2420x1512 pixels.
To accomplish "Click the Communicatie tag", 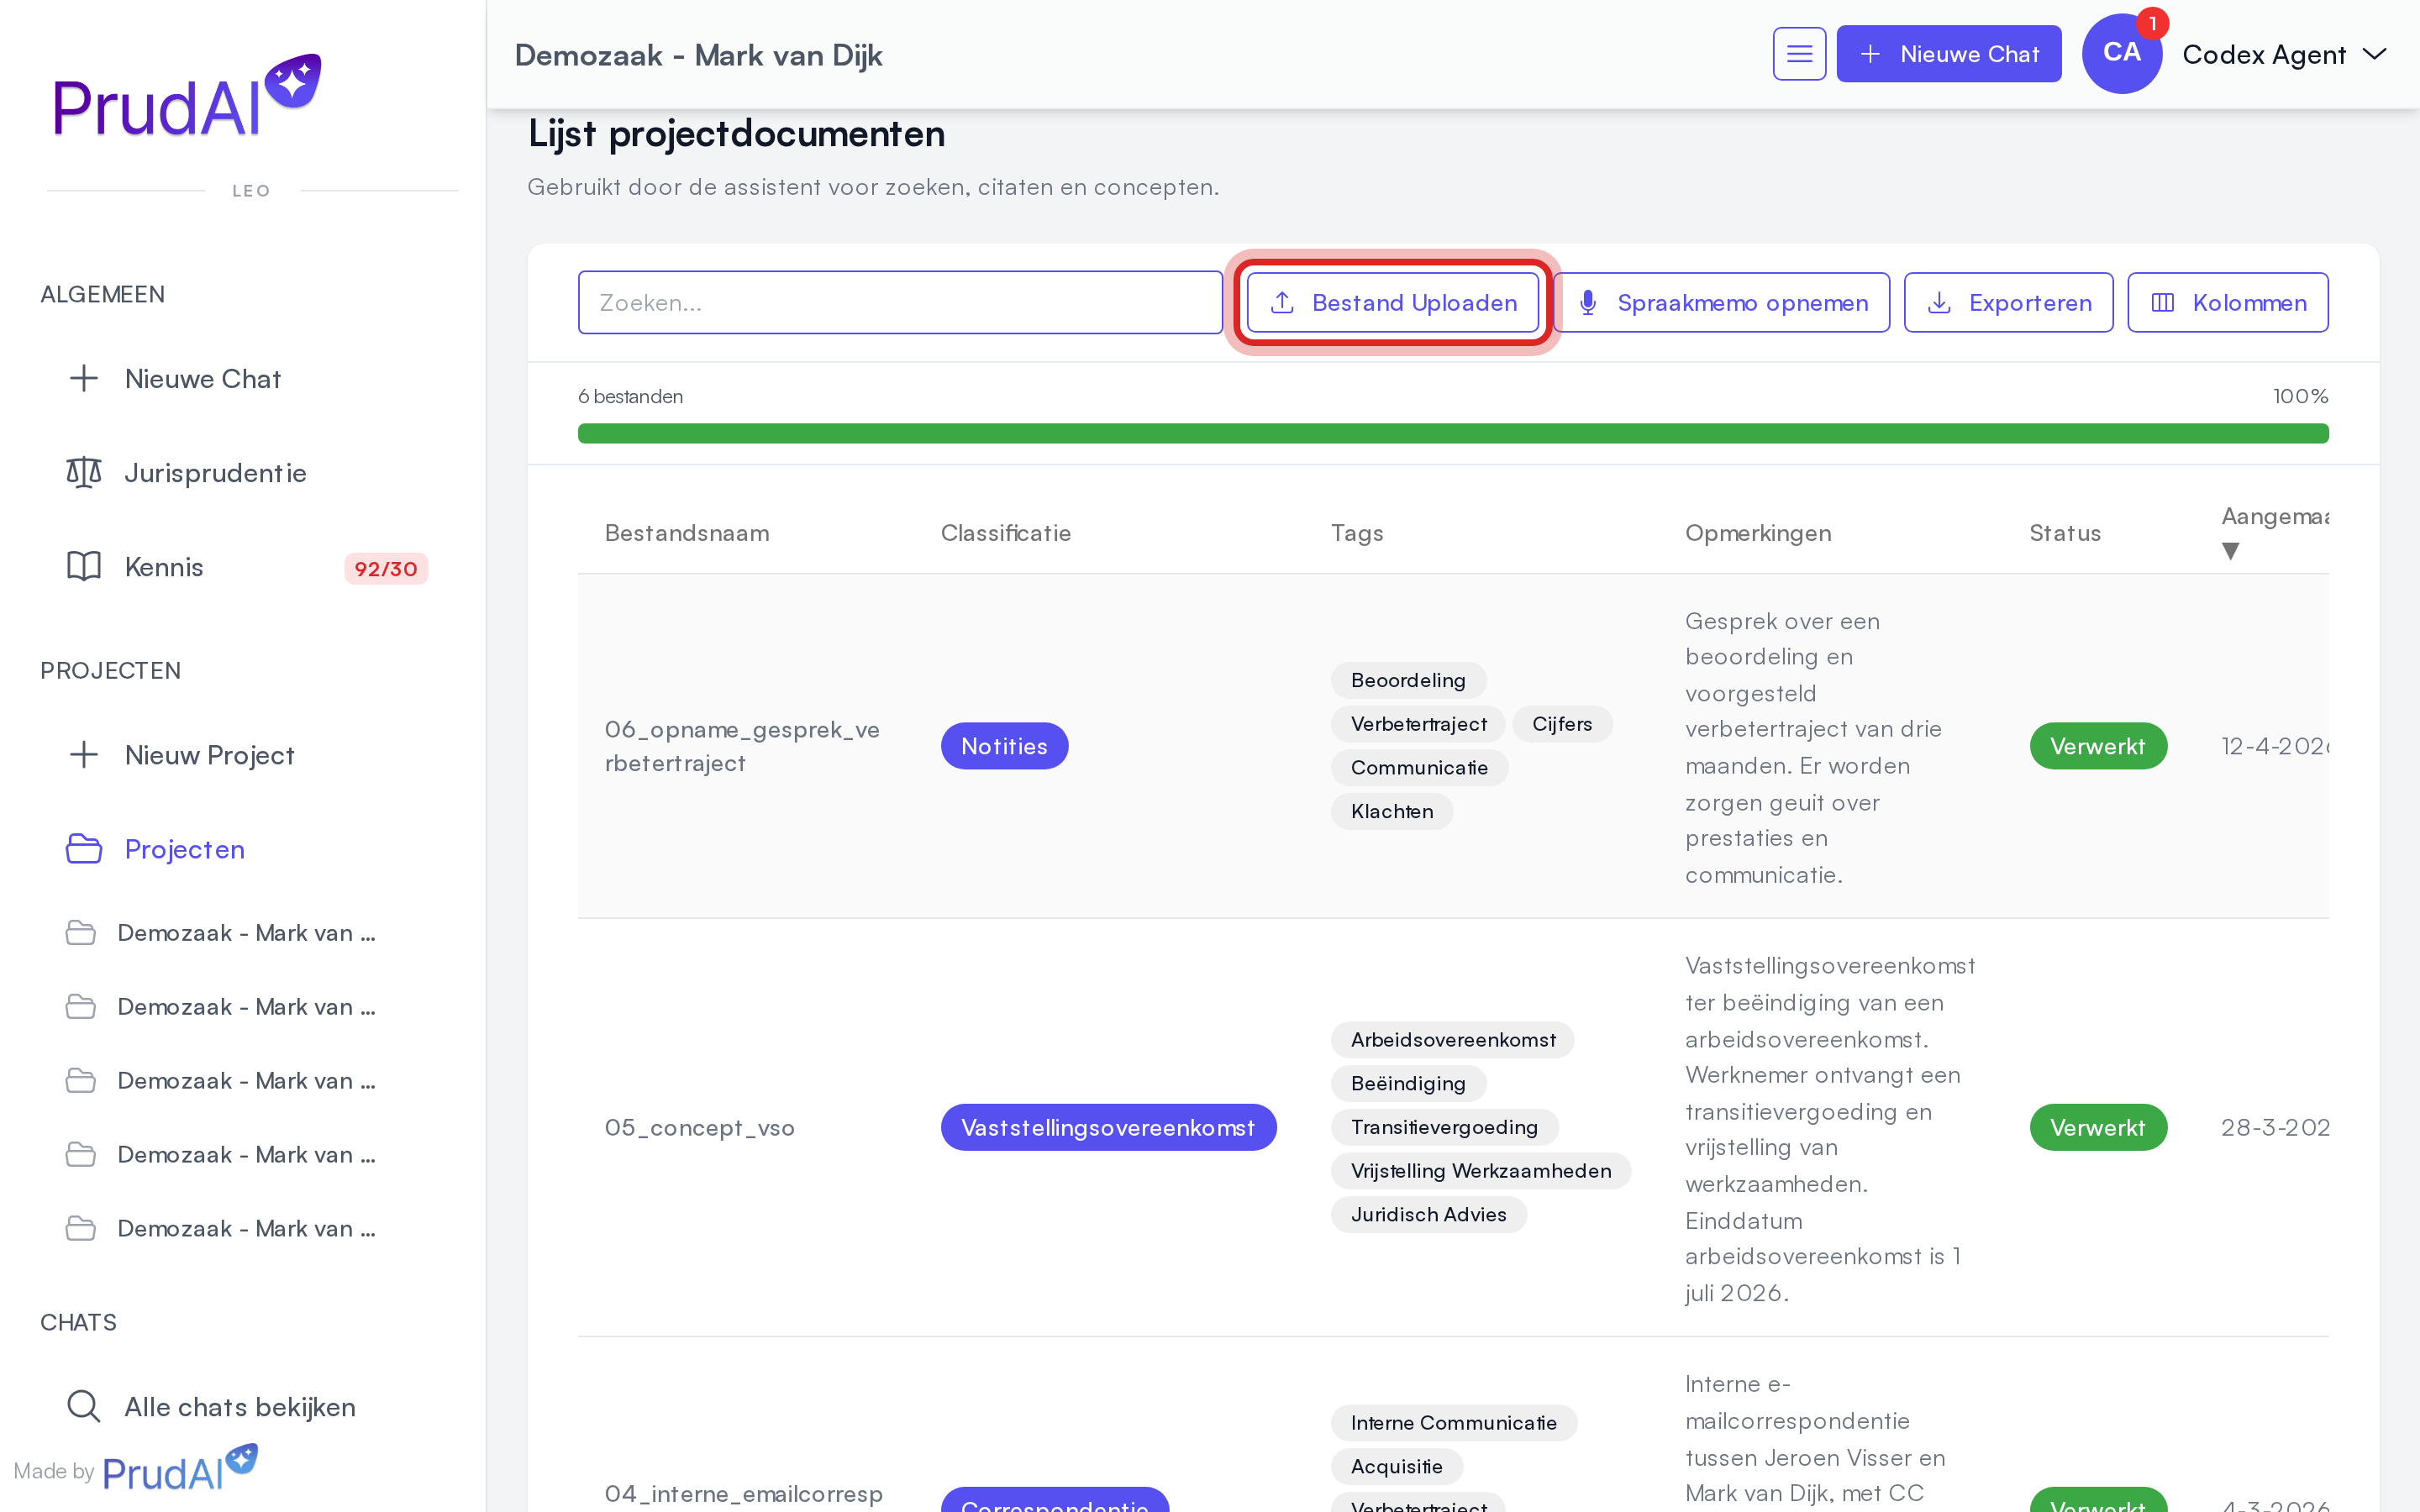I will (1419, 767).
